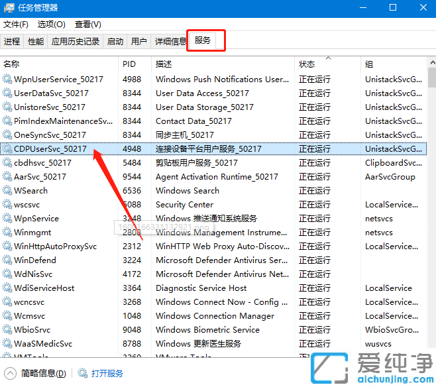
Task: Click the 打开服务 link
Action: [107, 373]
